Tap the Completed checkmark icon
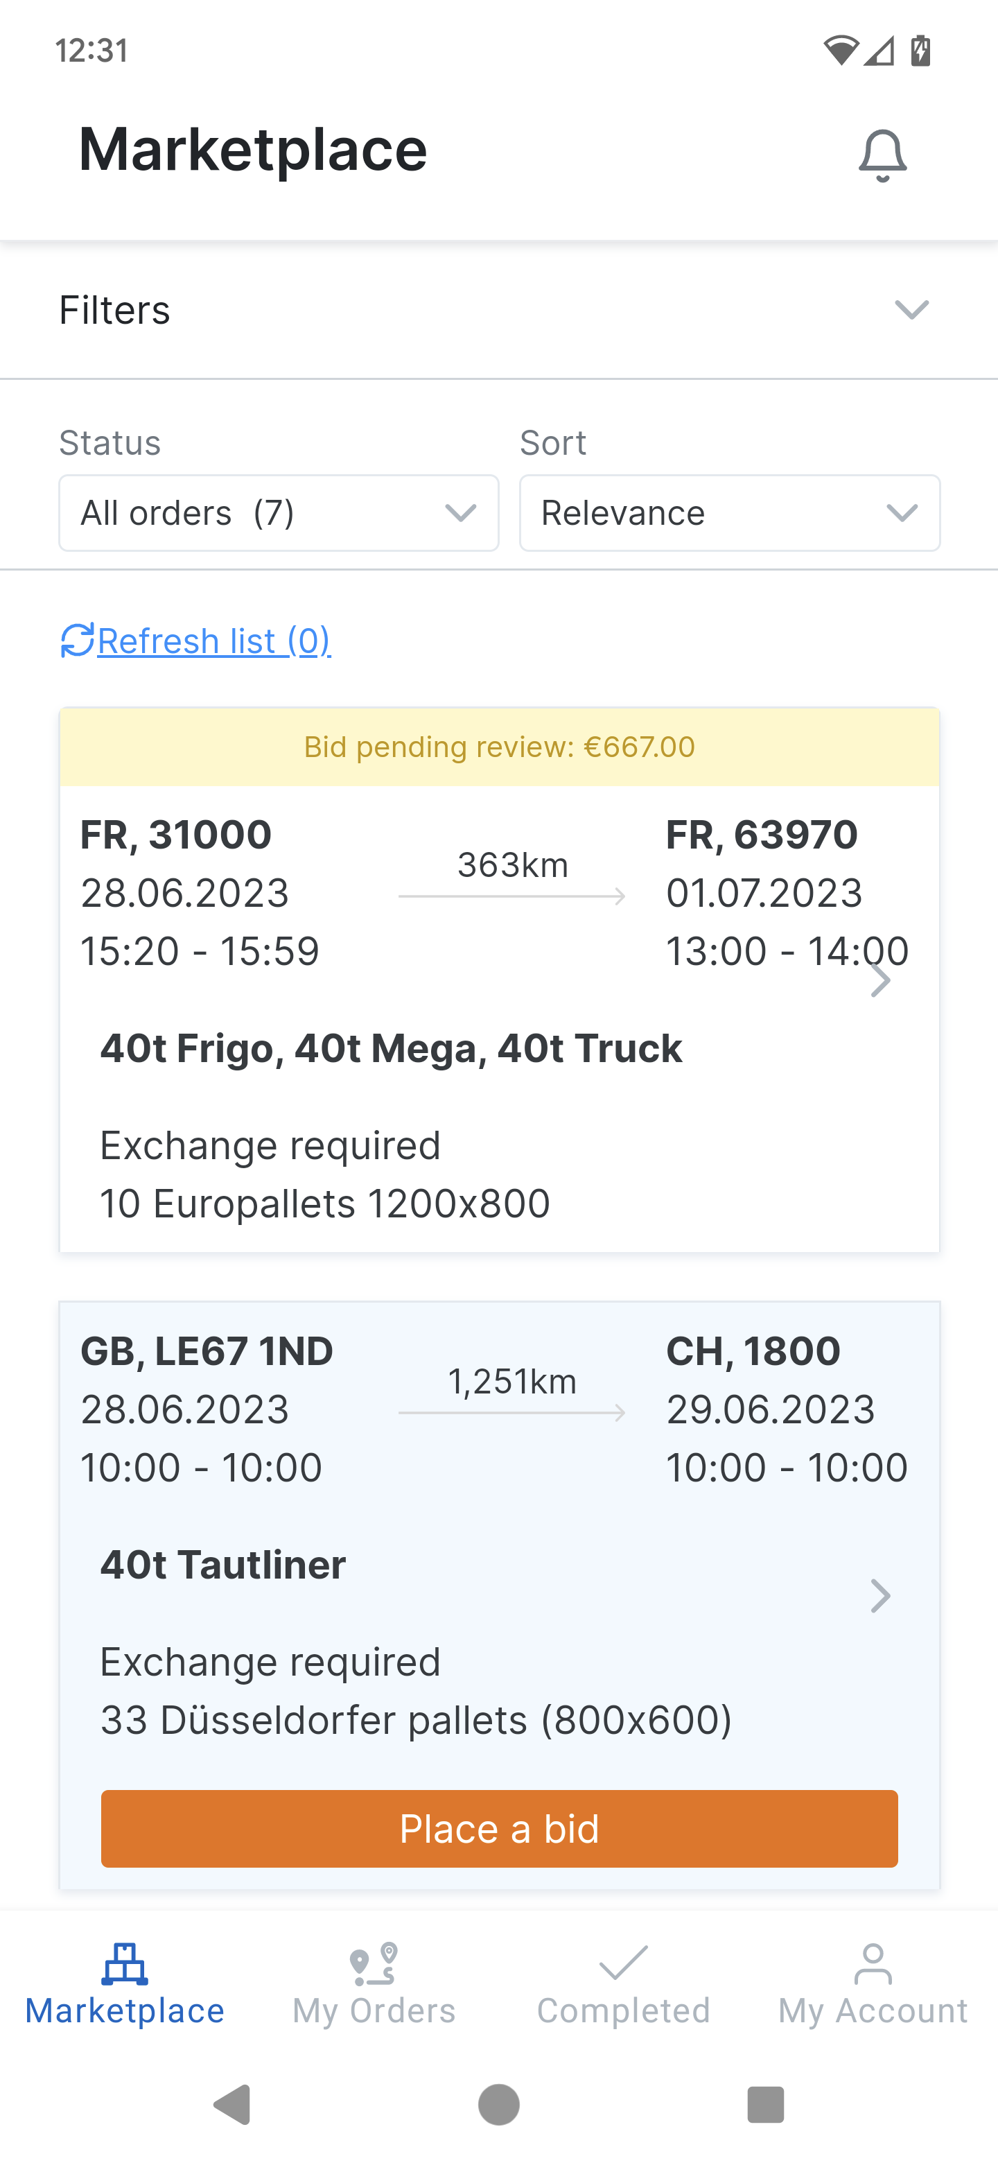This screenshot has height=2163, width=998. (623, 1963)
